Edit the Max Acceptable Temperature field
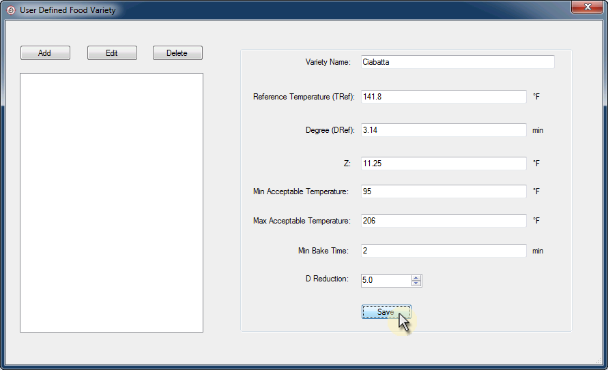The width and height of the screenshot is (608, 370). 444,221
